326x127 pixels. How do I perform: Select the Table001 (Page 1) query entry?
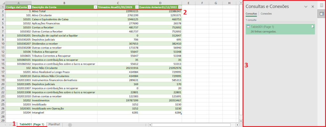pyautogui.click(x=280, y=29)
